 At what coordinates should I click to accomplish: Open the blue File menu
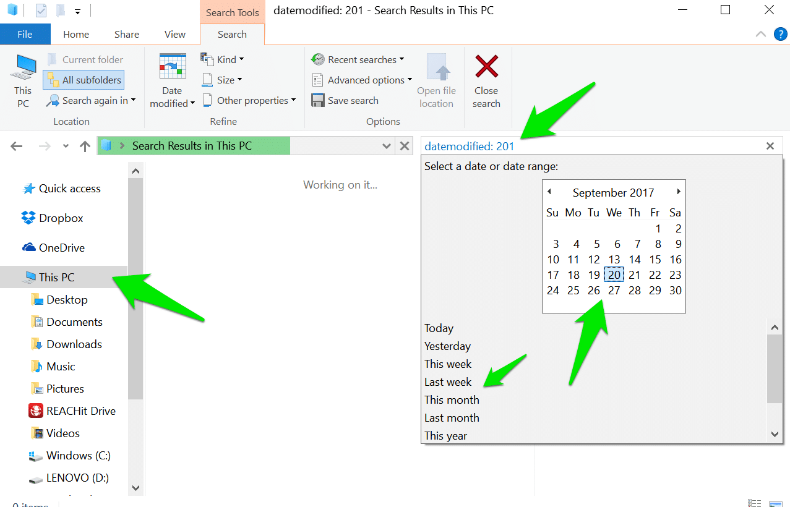25,34
